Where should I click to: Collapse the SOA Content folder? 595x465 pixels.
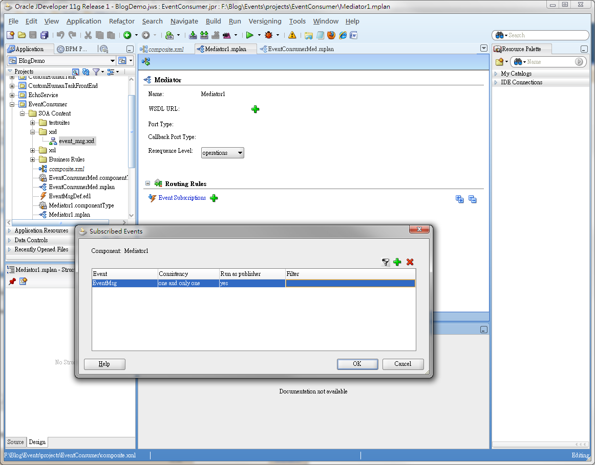point(22,113)
